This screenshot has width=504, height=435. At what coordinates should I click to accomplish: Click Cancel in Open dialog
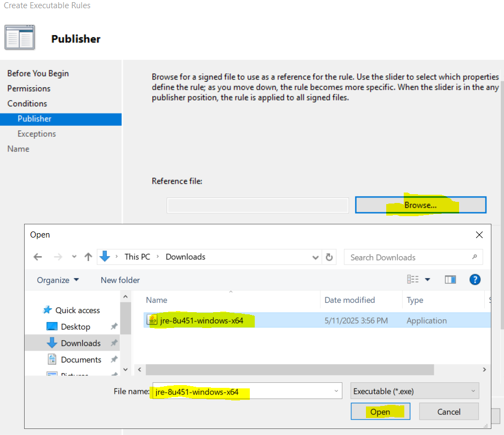449,411
